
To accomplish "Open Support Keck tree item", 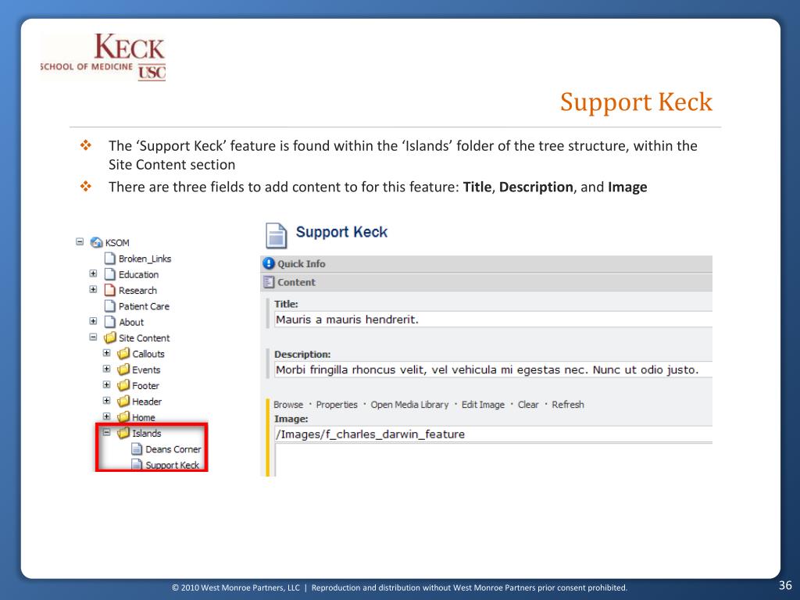I will 173,465.
